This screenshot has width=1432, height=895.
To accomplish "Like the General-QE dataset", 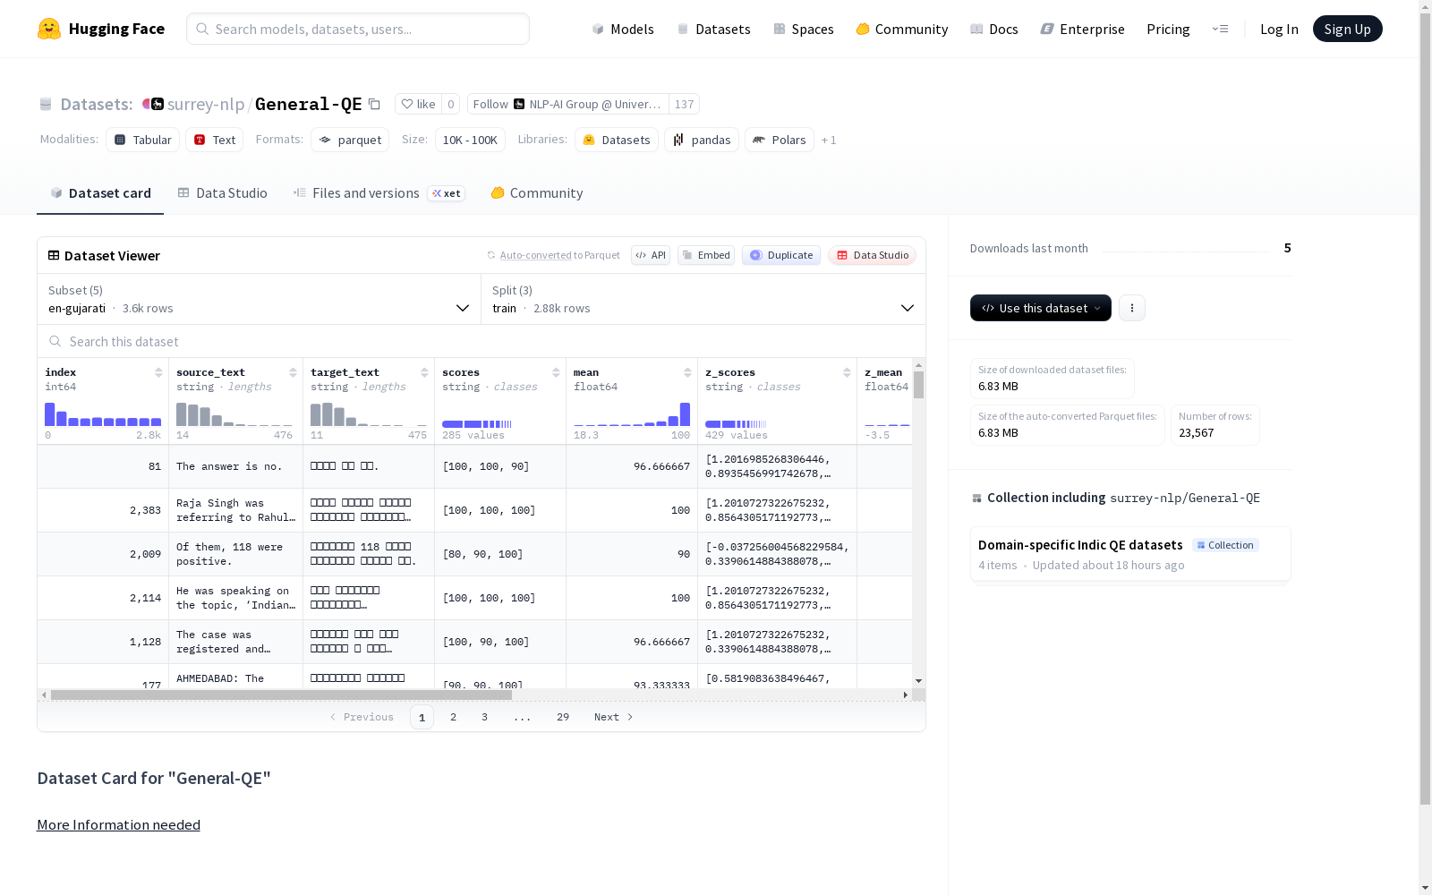I will tap(418, 104).
